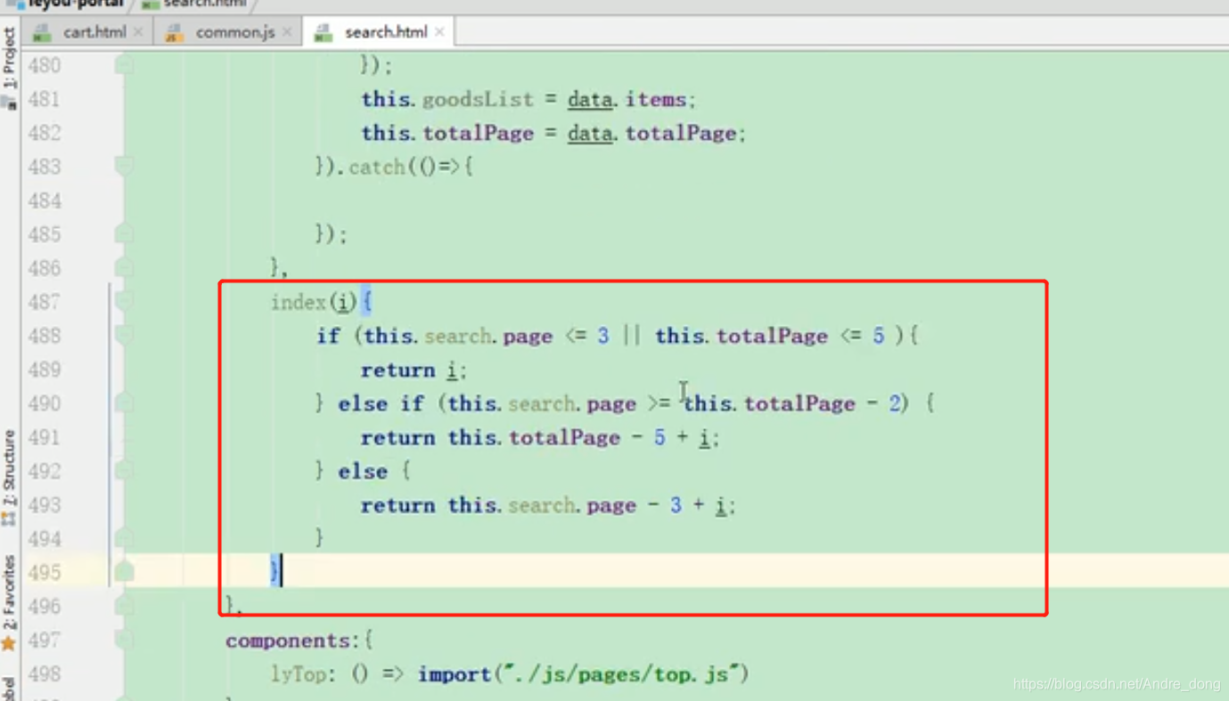The image size is (1229, 701).
Task: Collapse the if block fold on line 488
Action: 124,335
